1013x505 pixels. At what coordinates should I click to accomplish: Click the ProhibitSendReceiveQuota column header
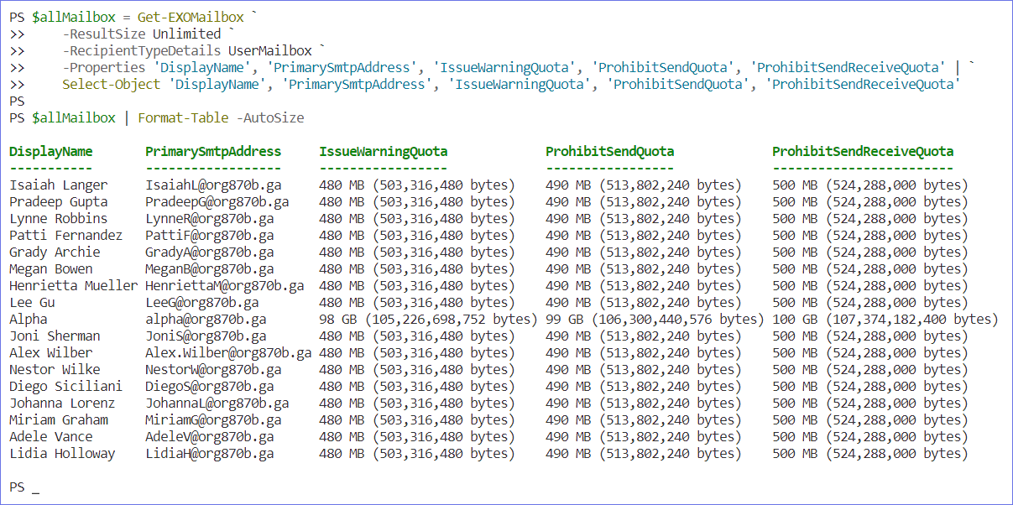[863, 152]
